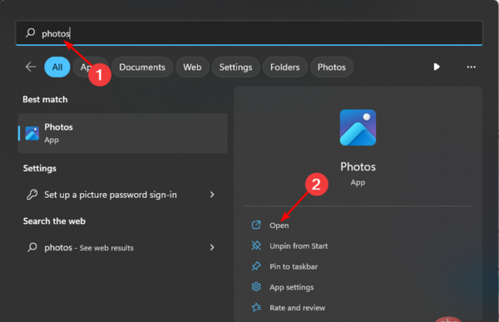Click the large Photos icon in details pane
499x322 pixels.
(358, 127)
